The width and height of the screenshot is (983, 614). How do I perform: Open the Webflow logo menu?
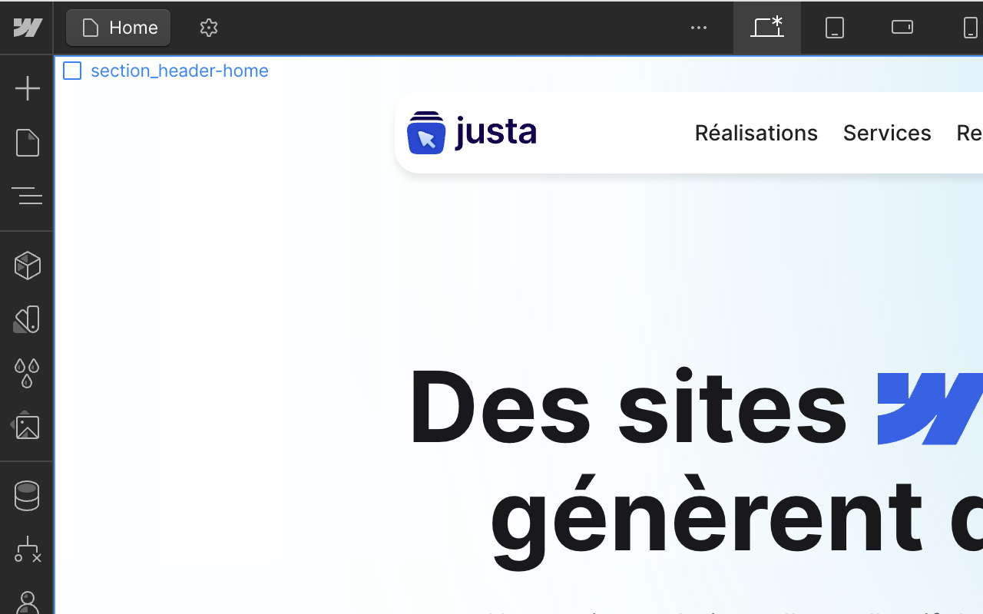(27, 28)
